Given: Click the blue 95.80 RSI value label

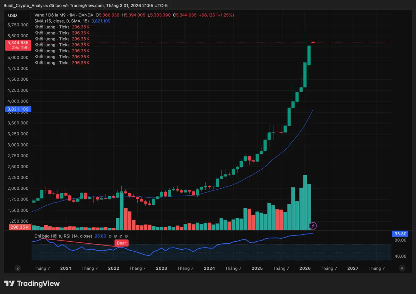Looking at the screenshot, I should [400, 234].
